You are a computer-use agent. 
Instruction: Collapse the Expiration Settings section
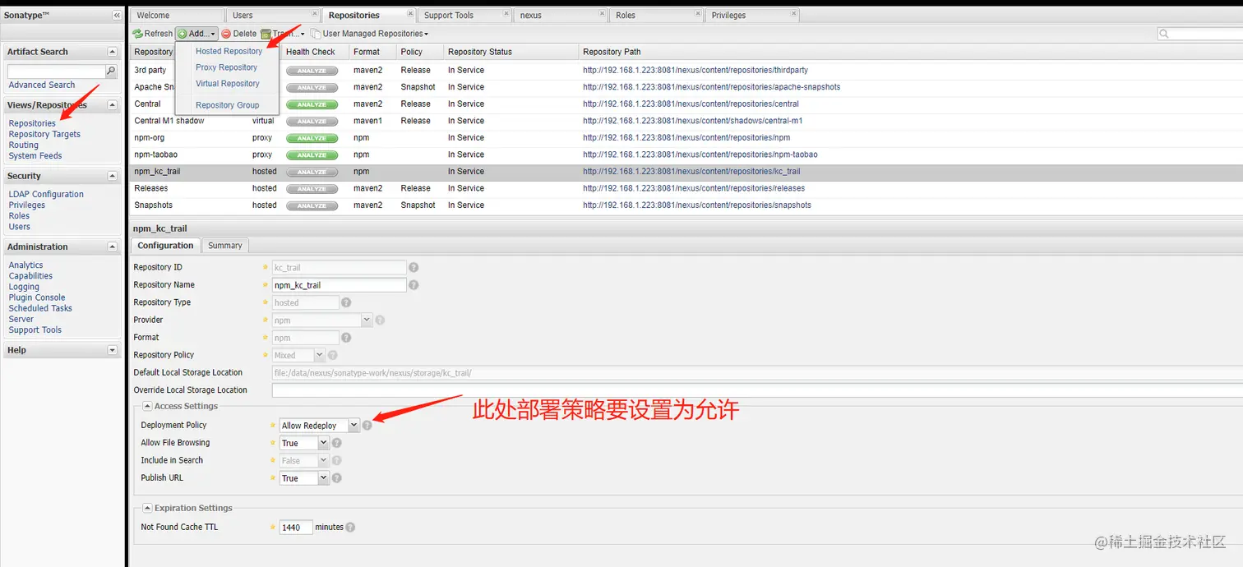147,508
